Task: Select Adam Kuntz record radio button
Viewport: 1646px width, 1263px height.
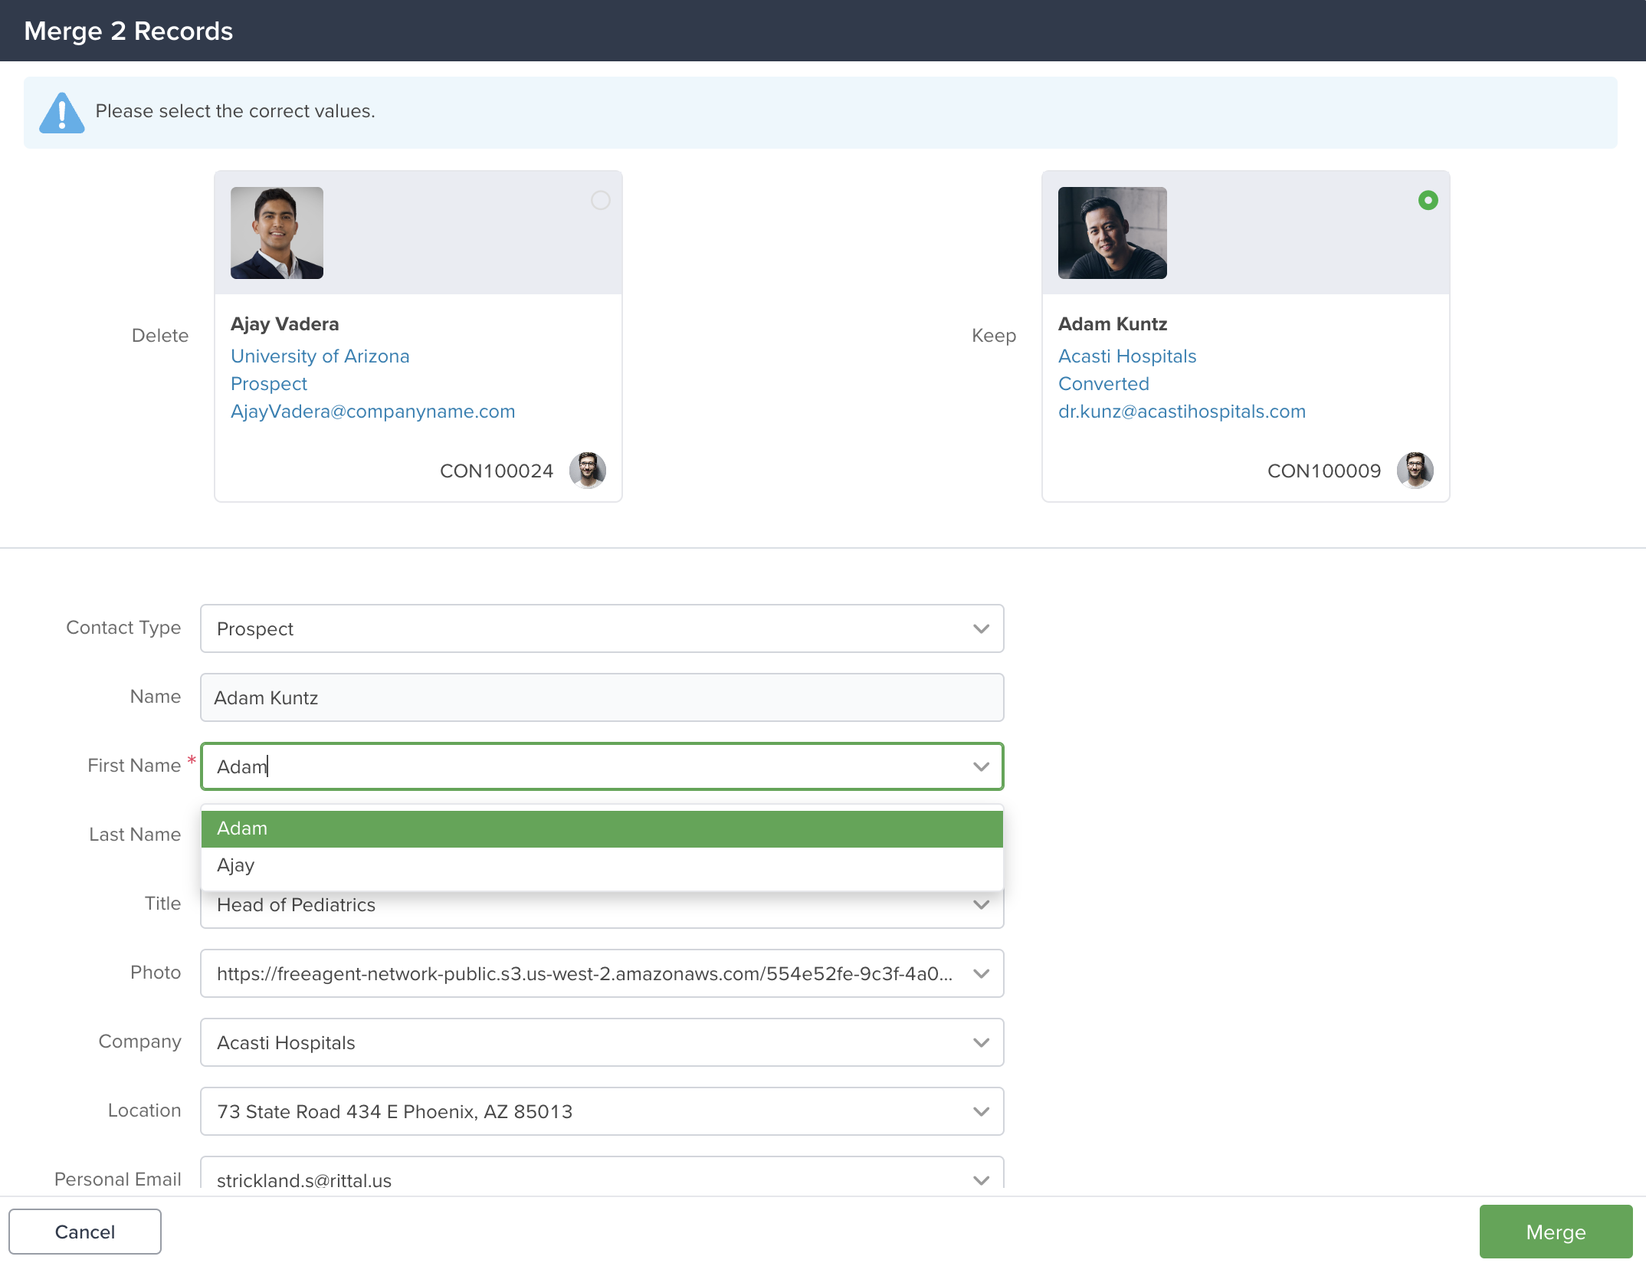Action: (1428, 200)
